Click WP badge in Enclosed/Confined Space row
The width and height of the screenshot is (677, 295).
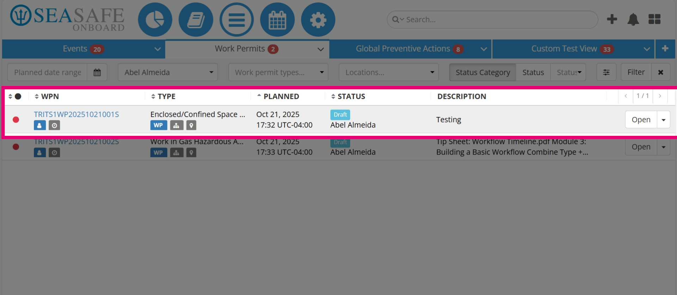coord(159,125)
